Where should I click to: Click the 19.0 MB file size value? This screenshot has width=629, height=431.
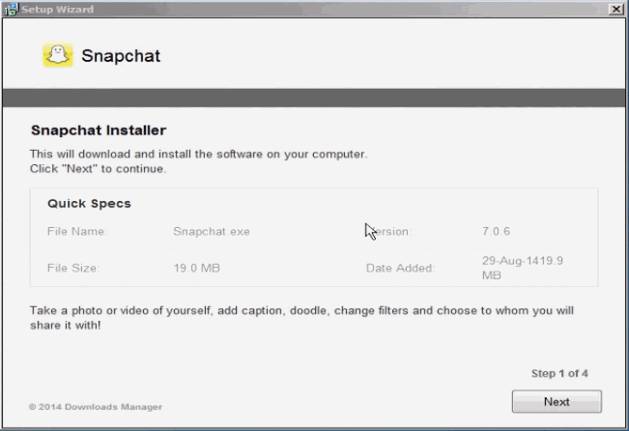click(196, 268)
